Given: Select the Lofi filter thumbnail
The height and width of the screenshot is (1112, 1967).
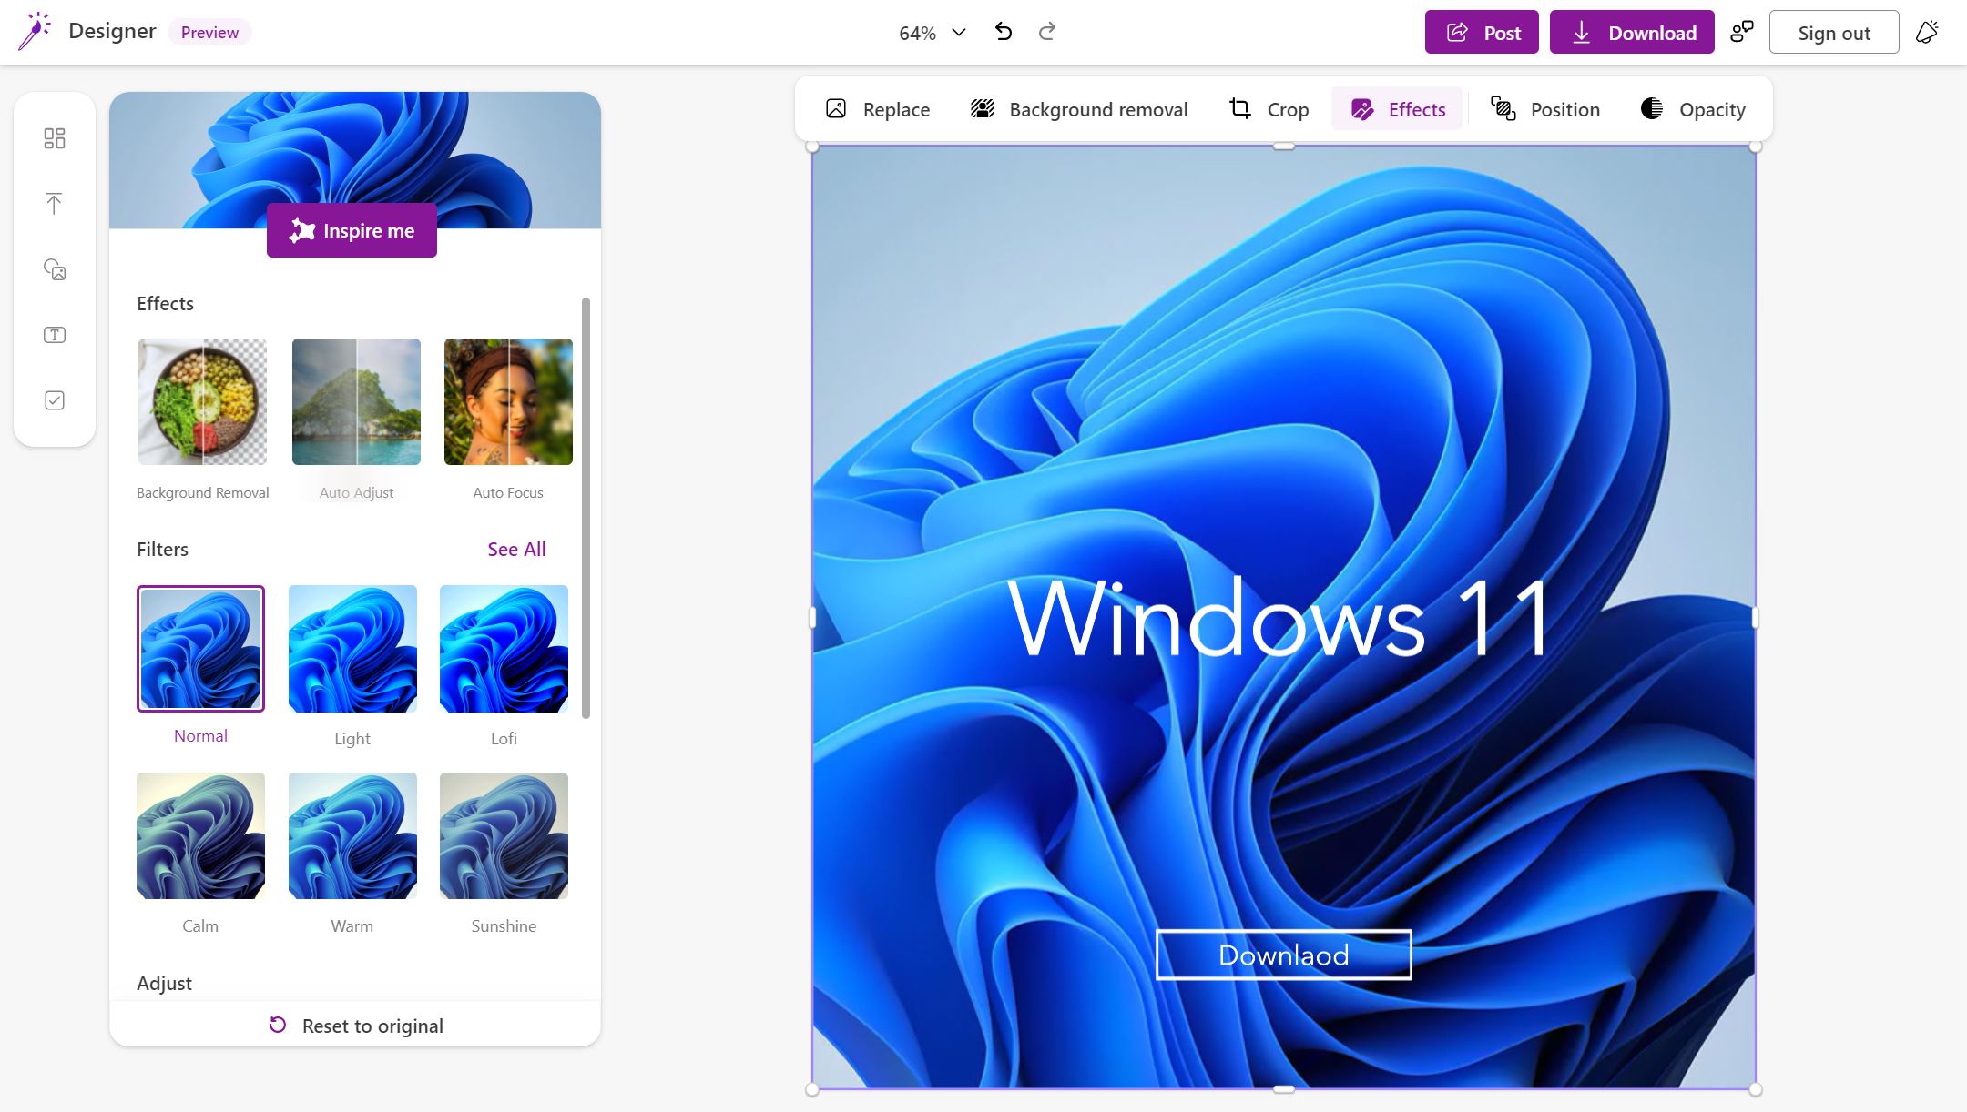Looking at the screenshot, I should click(504, 648).
